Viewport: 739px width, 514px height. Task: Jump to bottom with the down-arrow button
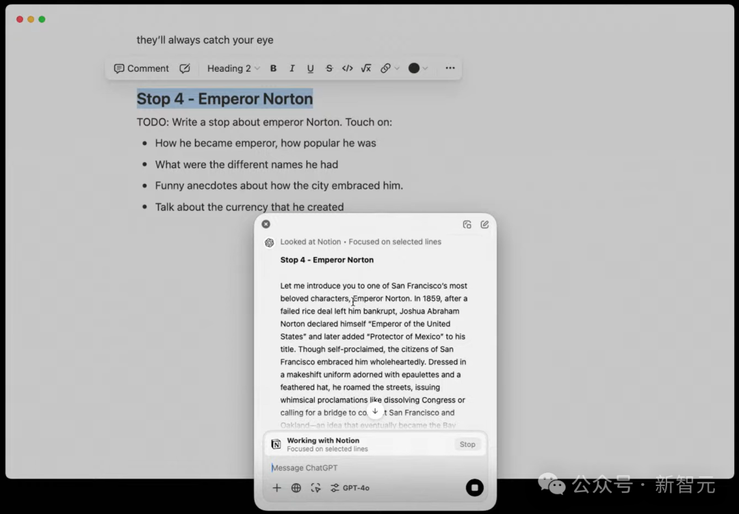(x=375, y=411)
